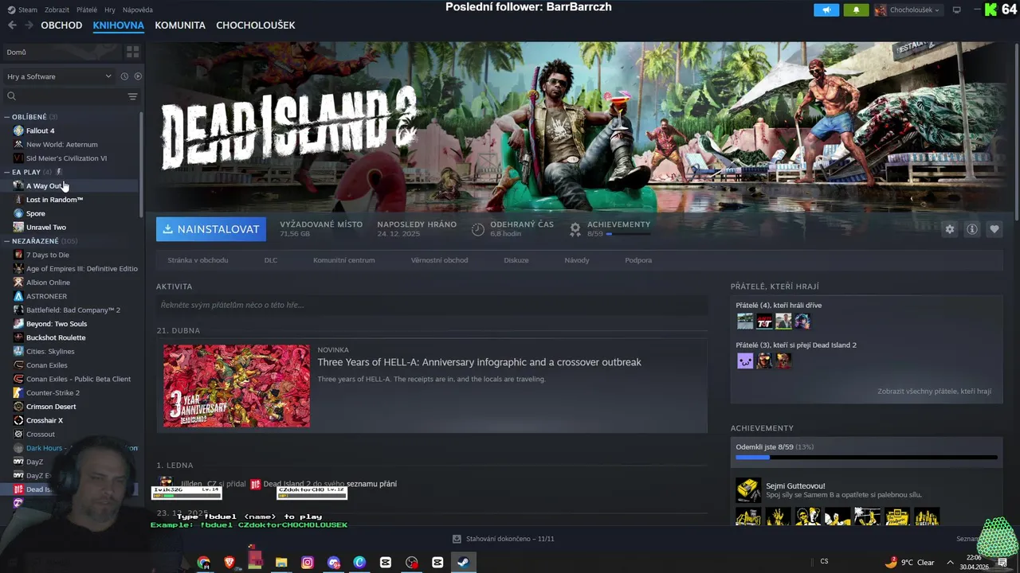
Task: Open Komunitní centrum link
Action: coord(343,260)
